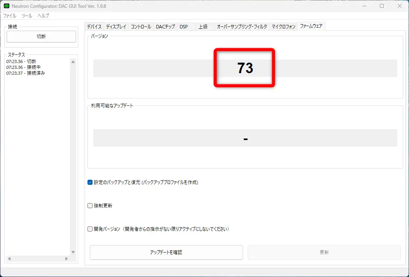Select status entry 07:23.37 - 接続済み
The width and height of the screenshot is (409, 277).
click(x=26, y=73)
